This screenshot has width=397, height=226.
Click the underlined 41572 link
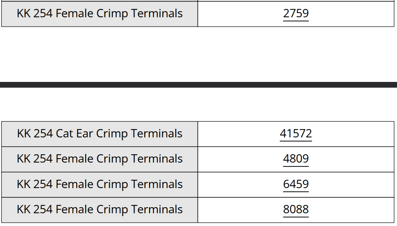[x=296, y=134]
